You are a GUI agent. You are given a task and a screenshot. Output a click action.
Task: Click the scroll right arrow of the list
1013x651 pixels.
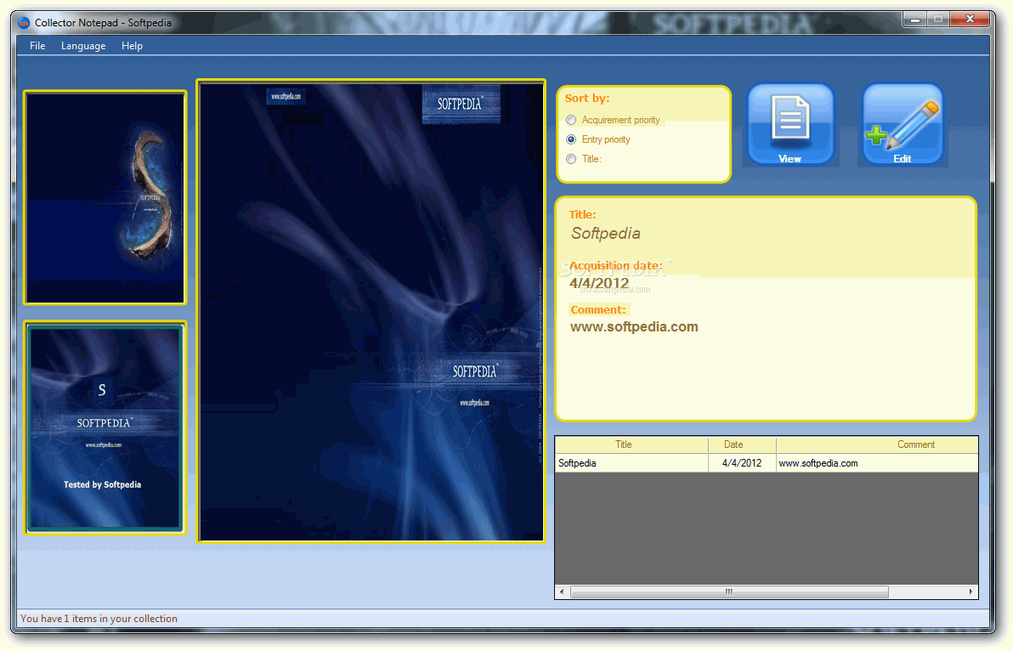971,592
